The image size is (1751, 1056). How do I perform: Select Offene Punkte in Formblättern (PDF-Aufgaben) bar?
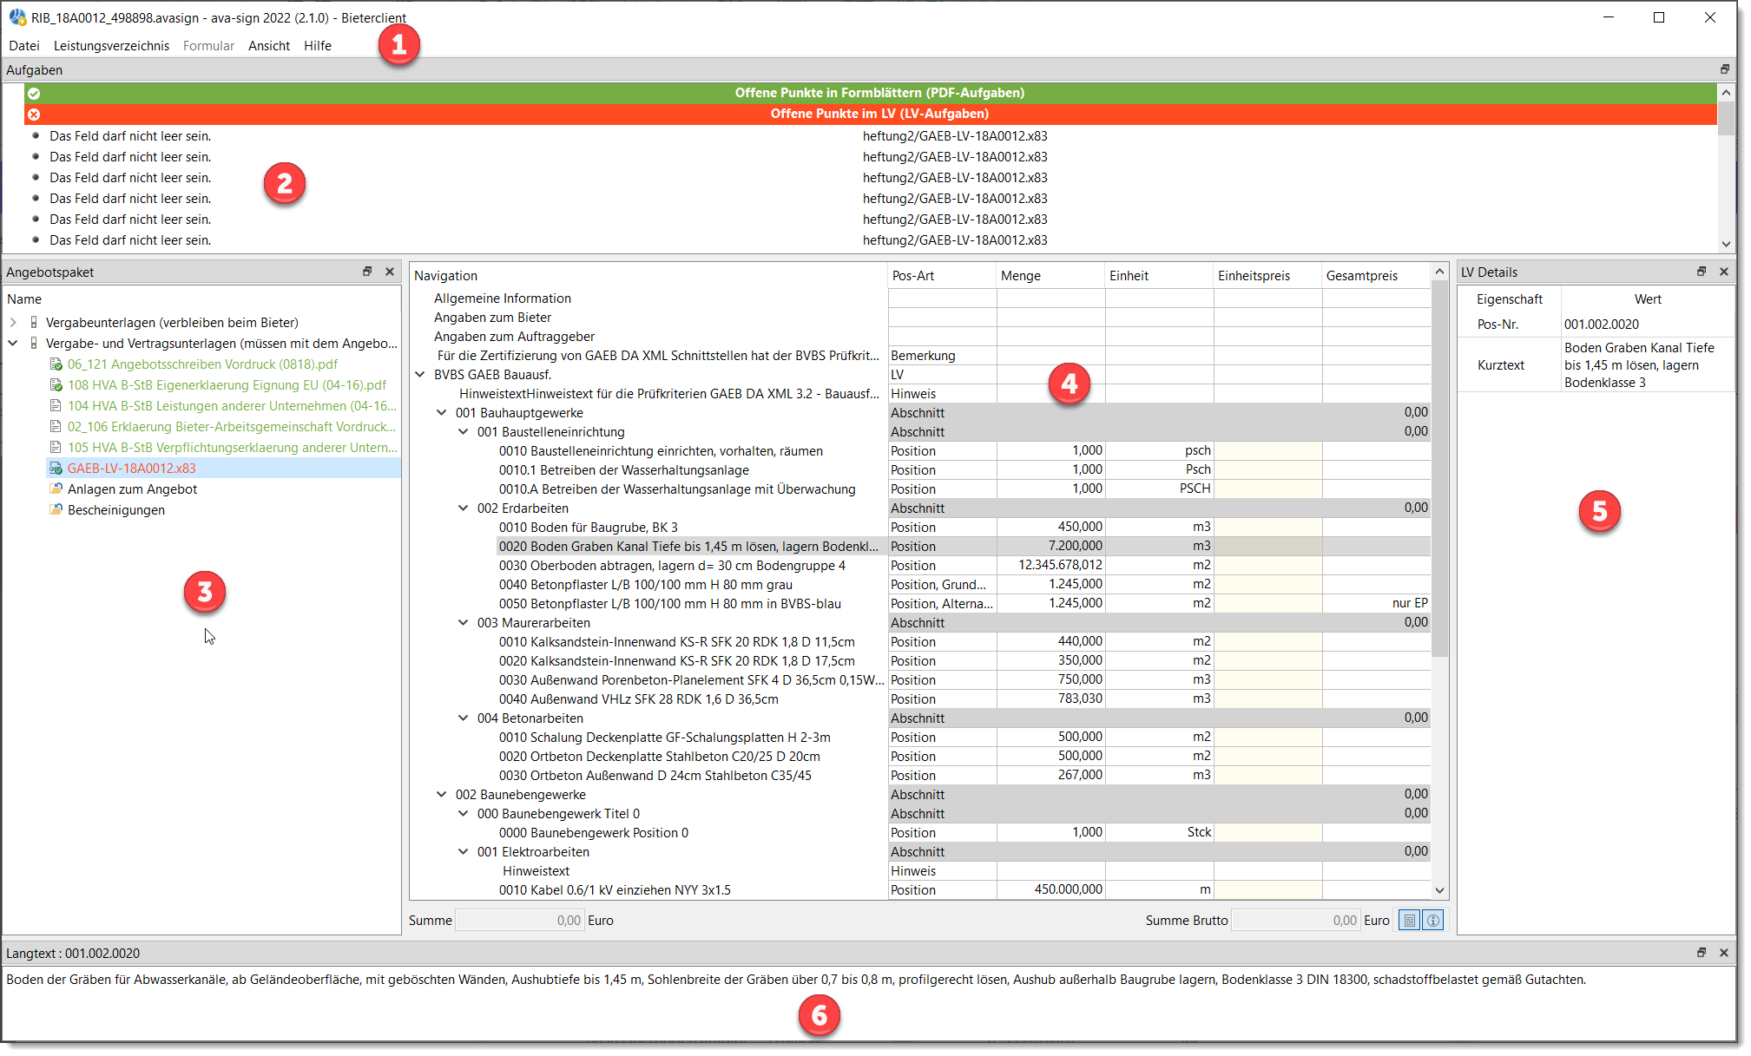871,93
